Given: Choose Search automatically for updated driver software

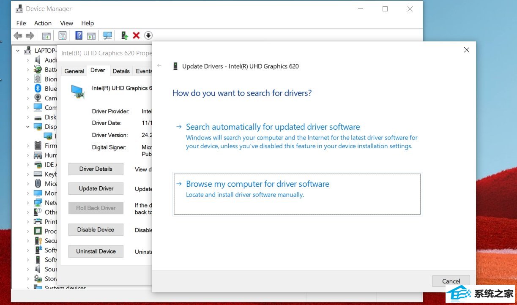Looking at the screenshot, I should tap(297, 136).
